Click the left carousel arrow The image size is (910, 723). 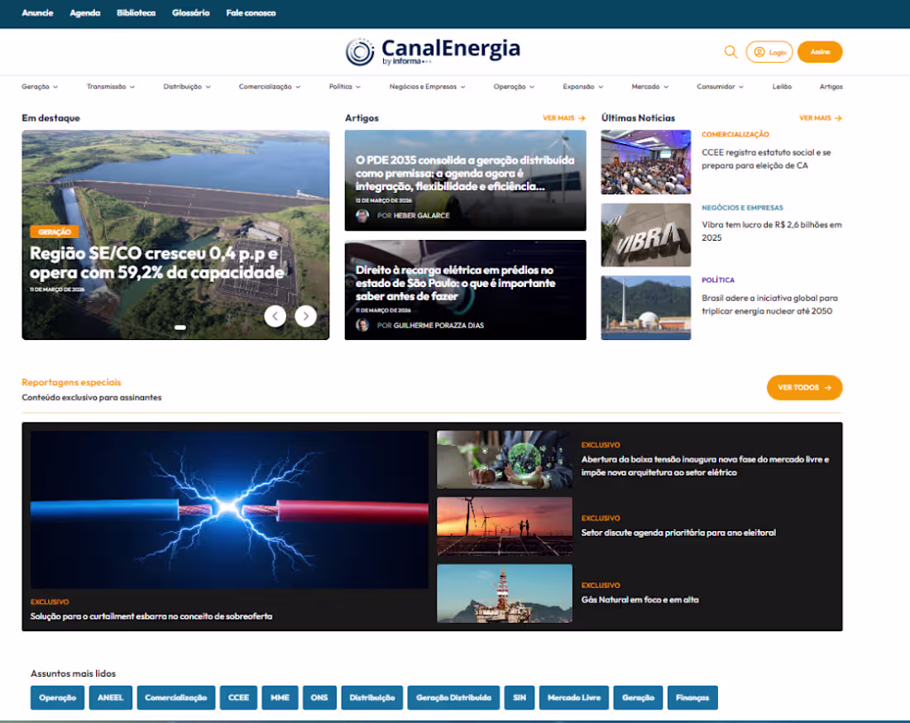click(x=275, y=316)
